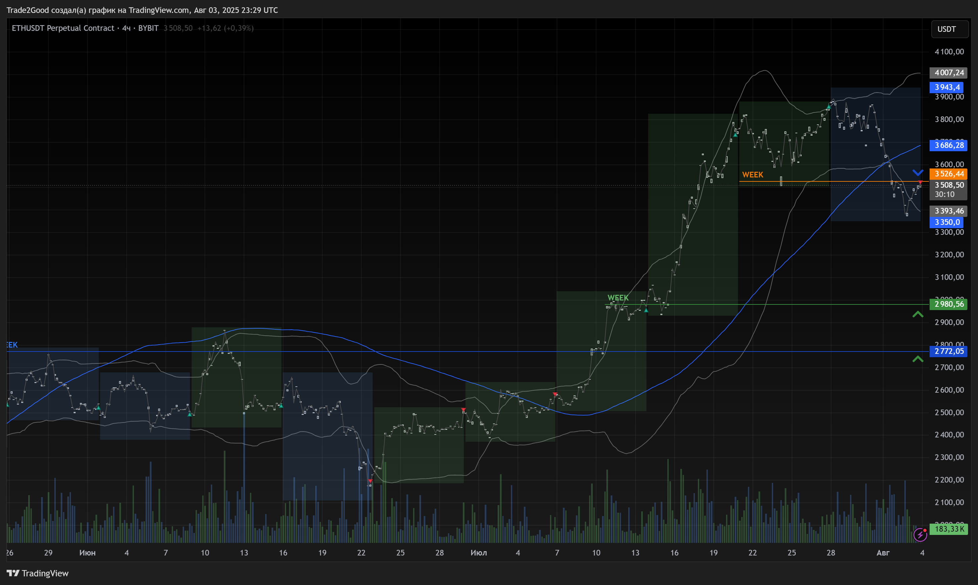Click the purple lightning bolt icon

click(920, 535)
